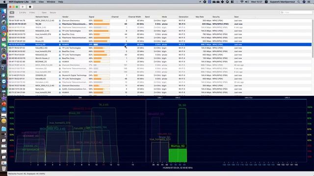Open Chrome from the Dock
The width and height of the screenshot is (314, 176).
4,34
